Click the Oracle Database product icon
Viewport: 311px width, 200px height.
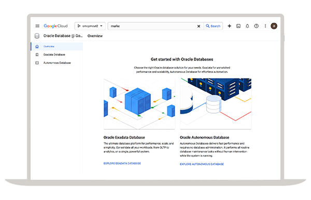click(x=37, y=36)
